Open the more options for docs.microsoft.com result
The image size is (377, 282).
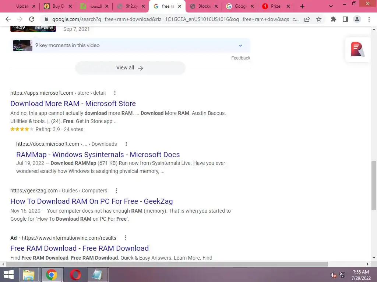point(126,144)
